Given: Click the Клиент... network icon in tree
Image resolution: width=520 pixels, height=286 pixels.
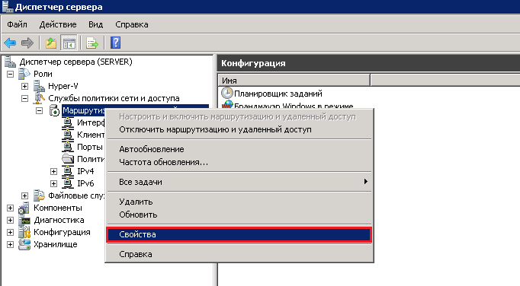Looking at the screenshot, I should [68, 135].
